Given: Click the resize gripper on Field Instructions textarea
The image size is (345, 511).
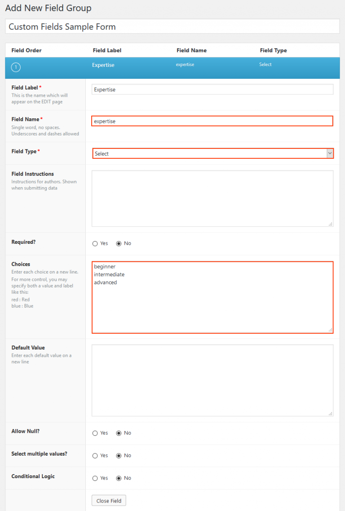Looking at the screenshot, I should [x=330, y=223].
